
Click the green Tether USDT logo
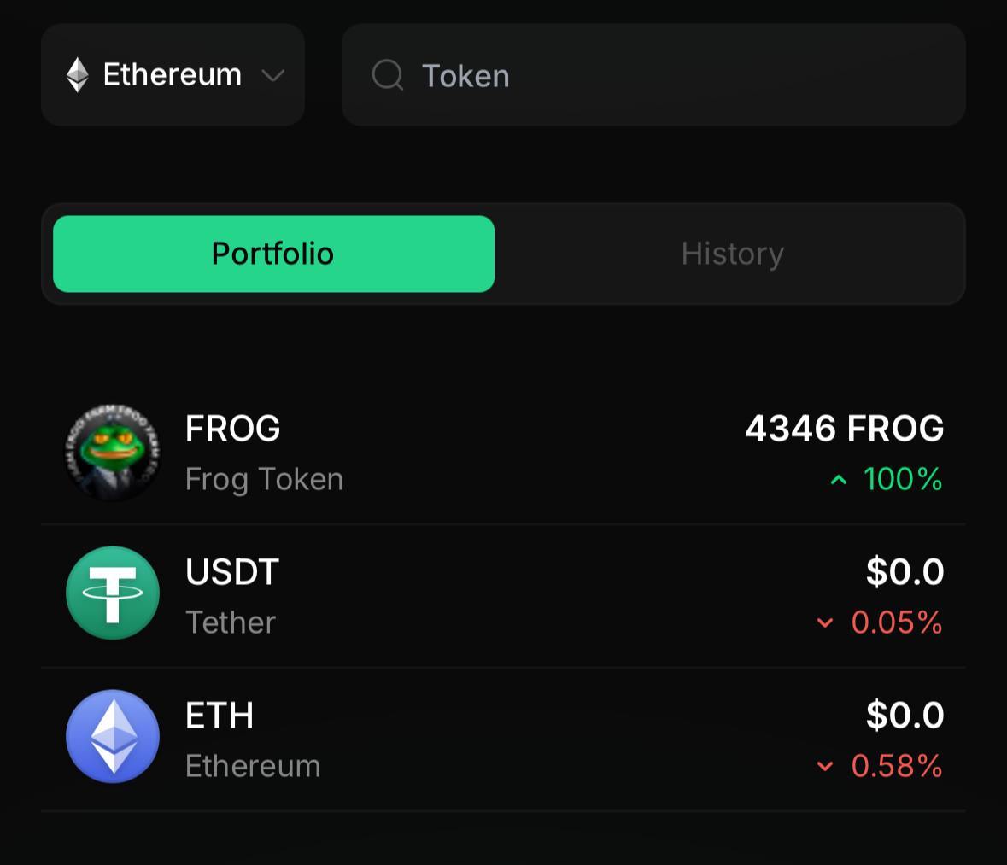(113, 593)
